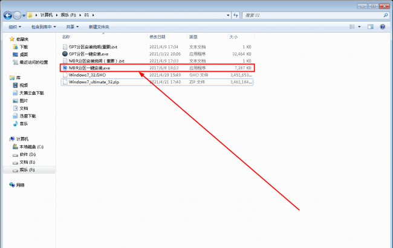Open the address bar history dropdown

[228, 15]
